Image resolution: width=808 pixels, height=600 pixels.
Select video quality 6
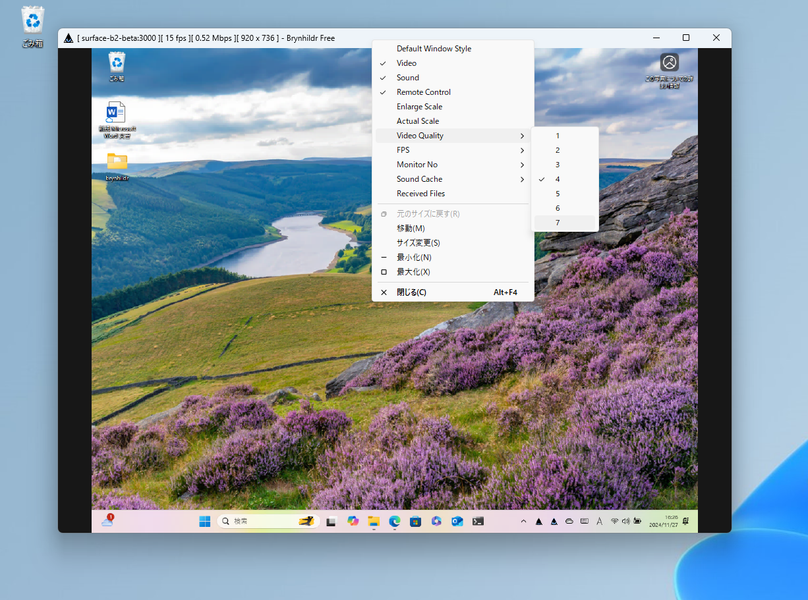coord(565,208)
